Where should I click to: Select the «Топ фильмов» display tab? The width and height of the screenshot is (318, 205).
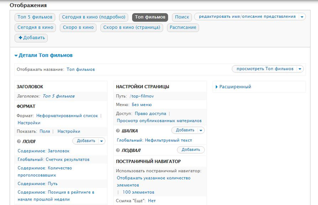tap(150, 17)
